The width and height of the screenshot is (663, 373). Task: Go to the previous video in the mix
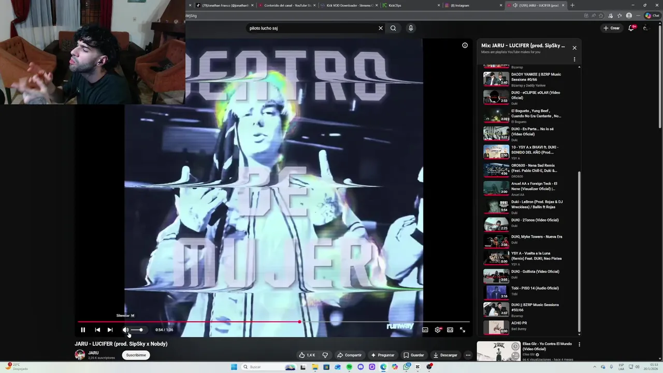pyautogui.click(x=97, y=329)
